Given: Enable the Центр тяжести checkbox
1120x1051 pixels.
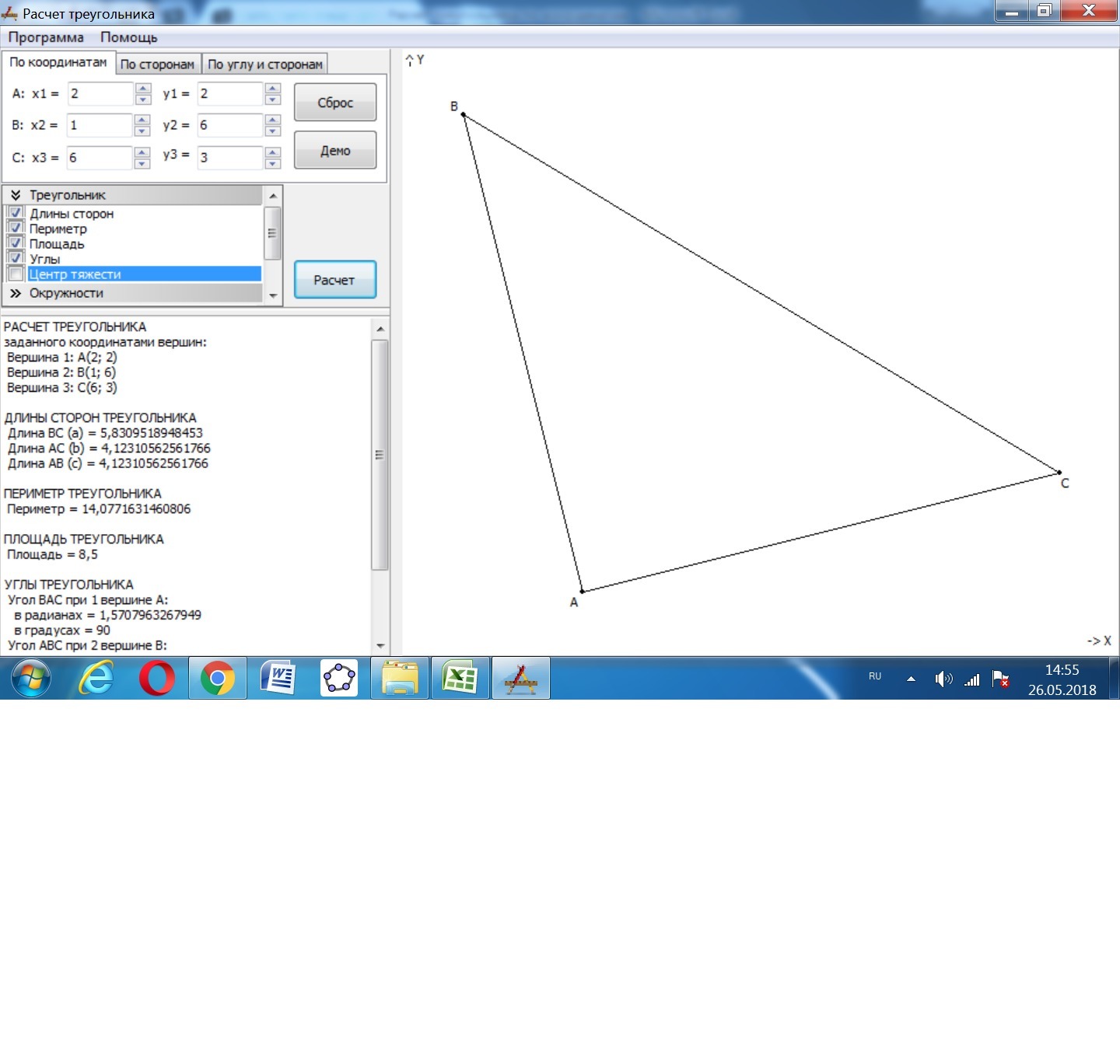Looking at the screenshot, I should point(15,274).
